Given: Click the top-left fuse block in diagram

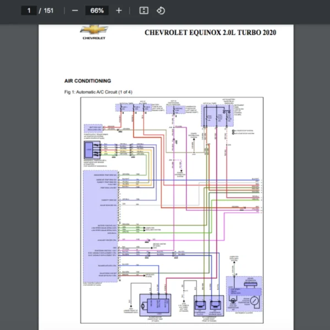Looking at the screenshot, I should [134, 108].
